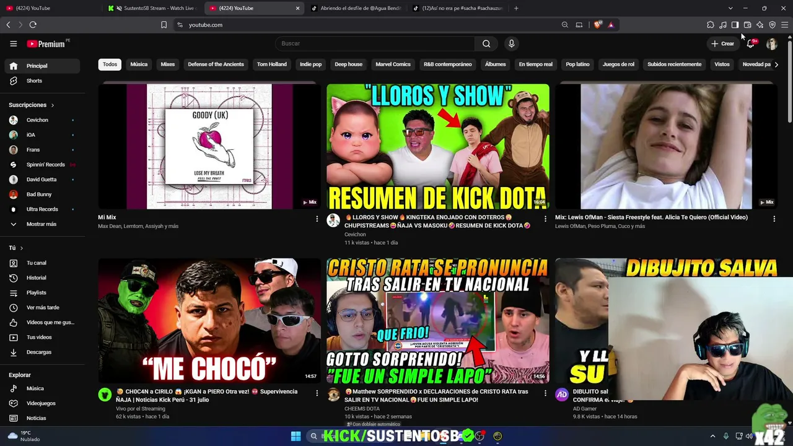
Task: Open Tu canal in the sidebar
Action: [42, 263]
